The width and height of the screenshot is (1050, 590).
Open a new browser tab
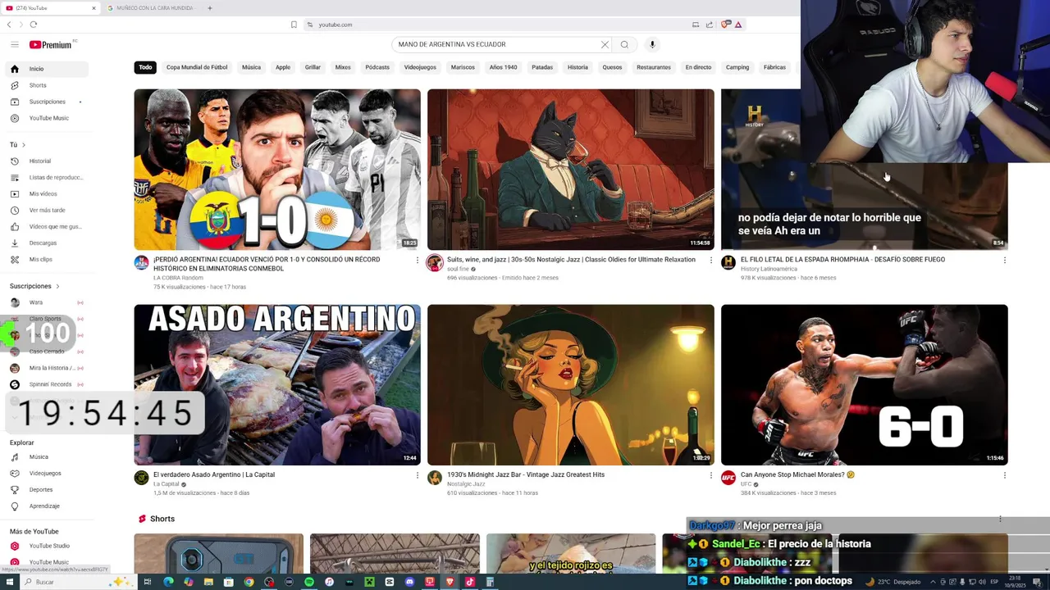pos(209,8)
